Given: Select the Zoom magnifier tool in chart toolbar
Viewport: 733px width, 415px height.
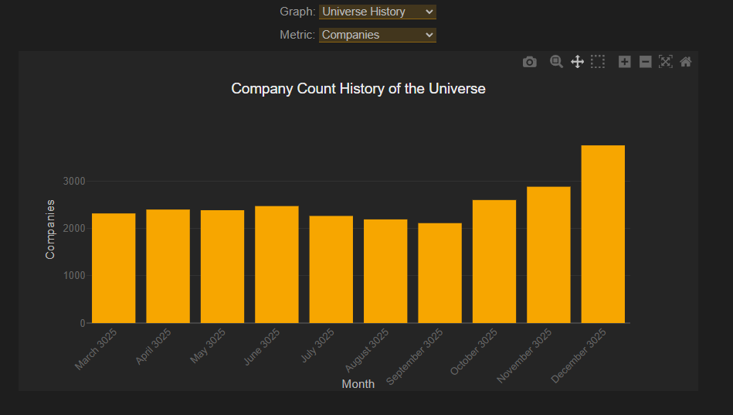Looking at the screenshot, I should [x=556, y=62].
